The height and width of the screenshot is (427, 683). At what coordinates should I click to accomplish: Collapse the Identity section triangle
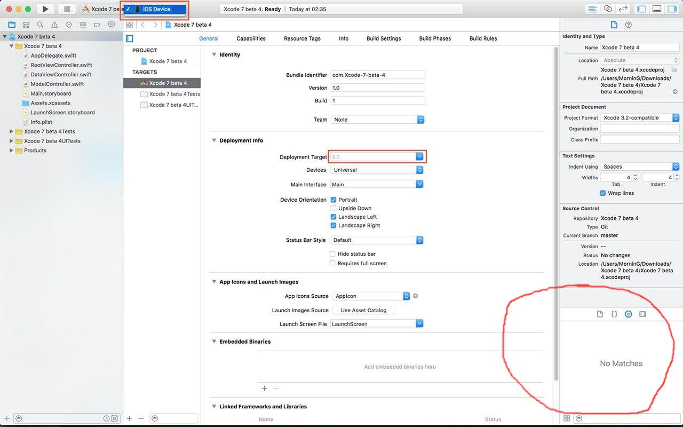click(214, 54)
